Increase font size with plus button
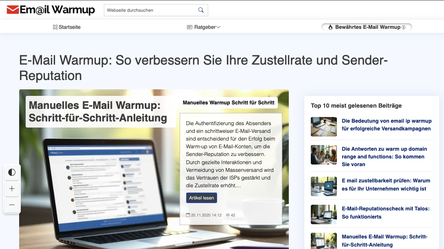The height and width of the screenshot is (249, 444). click(x=12, y=188)
